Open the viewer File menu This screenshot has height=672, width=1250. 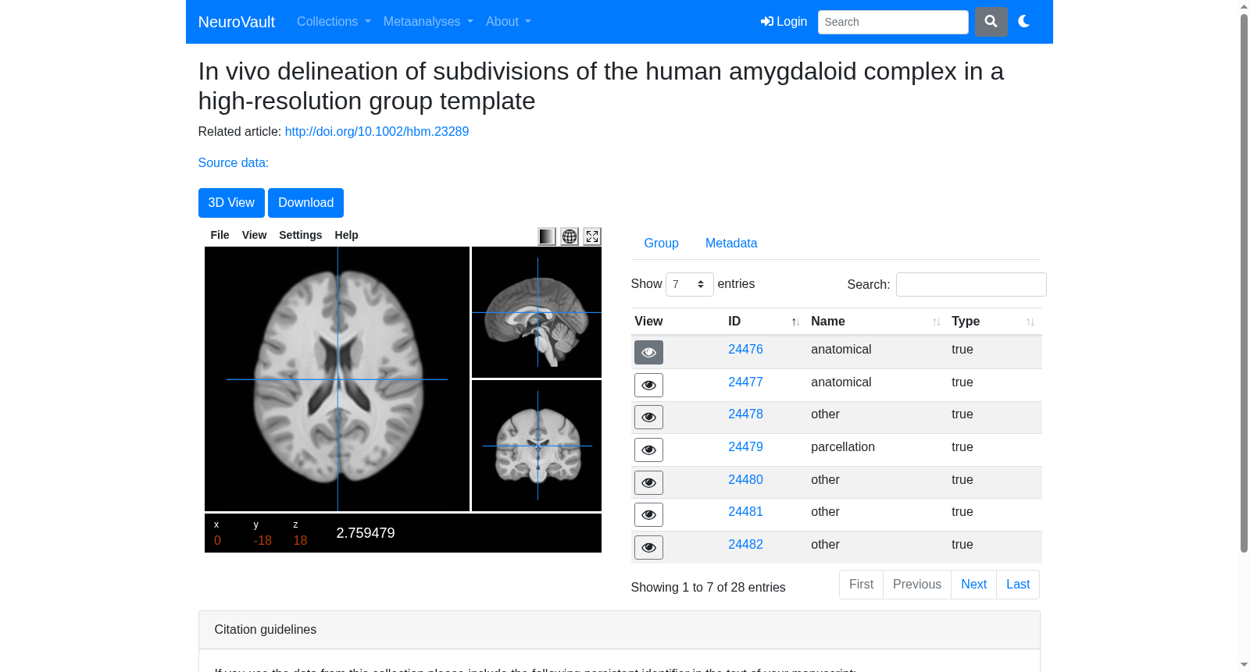pyautogui.click(x=220, y=235)
